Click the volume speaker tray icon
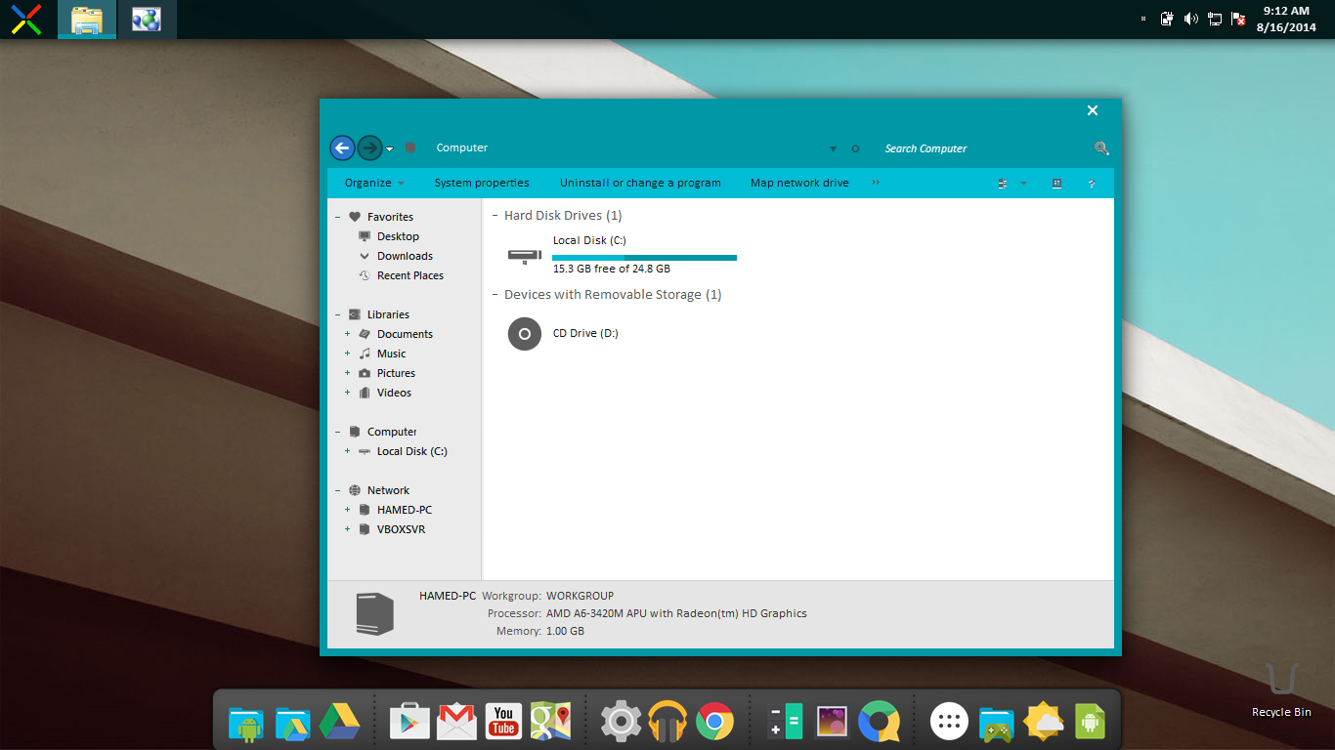The image size is (1335, 750). (1190, 19)
